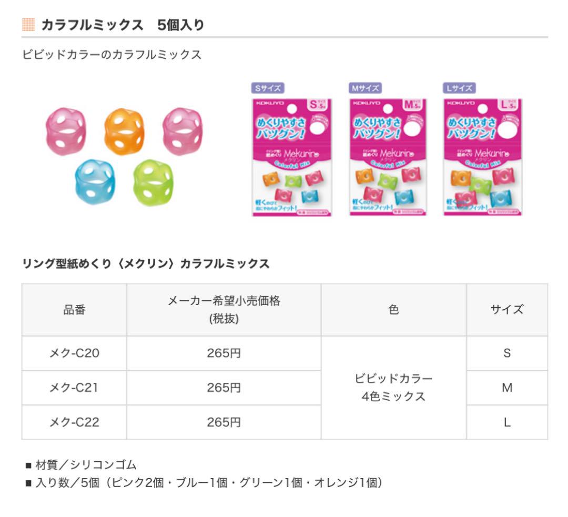Click the ビビッドカラー 4色ミックス cell
Screen dimensions: 568x517
point(394,388)
